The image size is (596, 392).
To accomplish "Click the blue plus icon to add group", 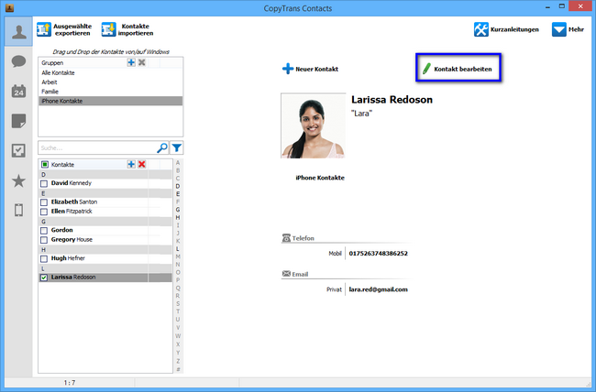I will click(x=131, y=62).
